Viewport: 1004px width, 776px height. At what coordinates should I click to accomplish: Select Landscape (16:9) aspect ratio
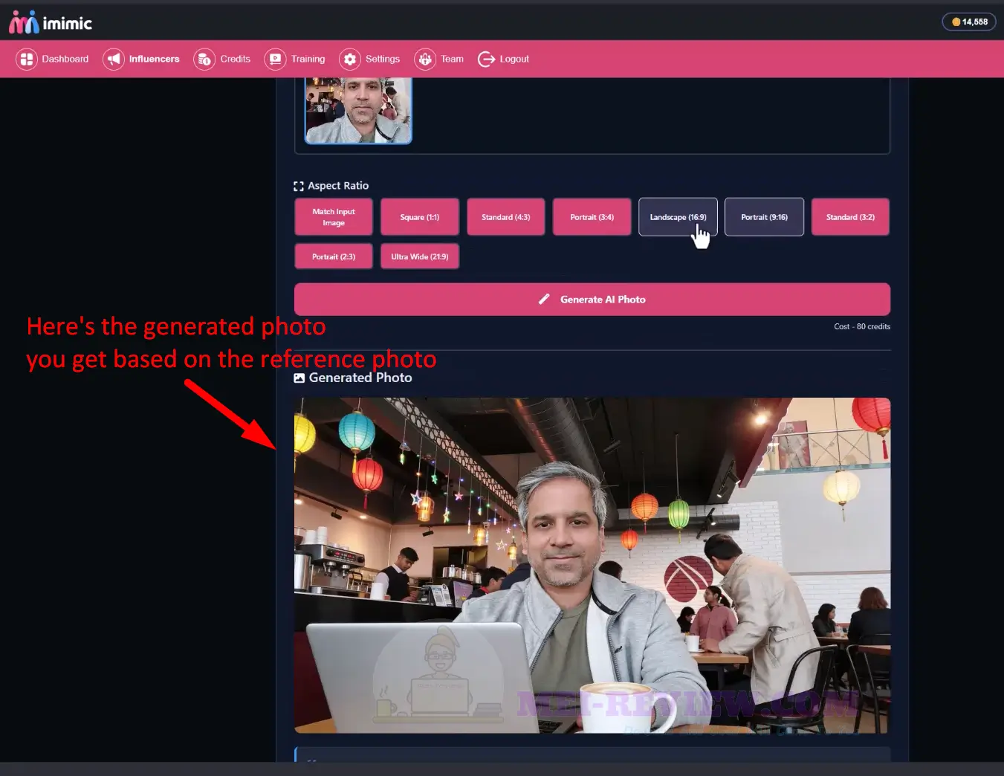coord(678,217)
